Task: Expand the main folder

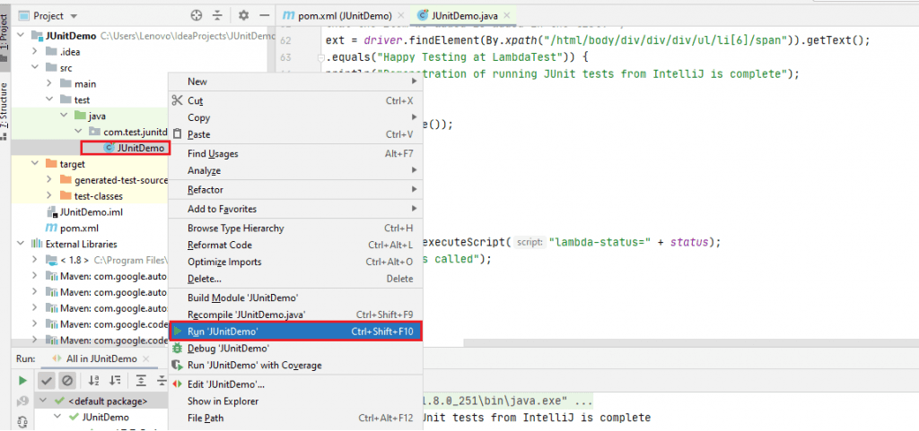Action: [50, 83]
